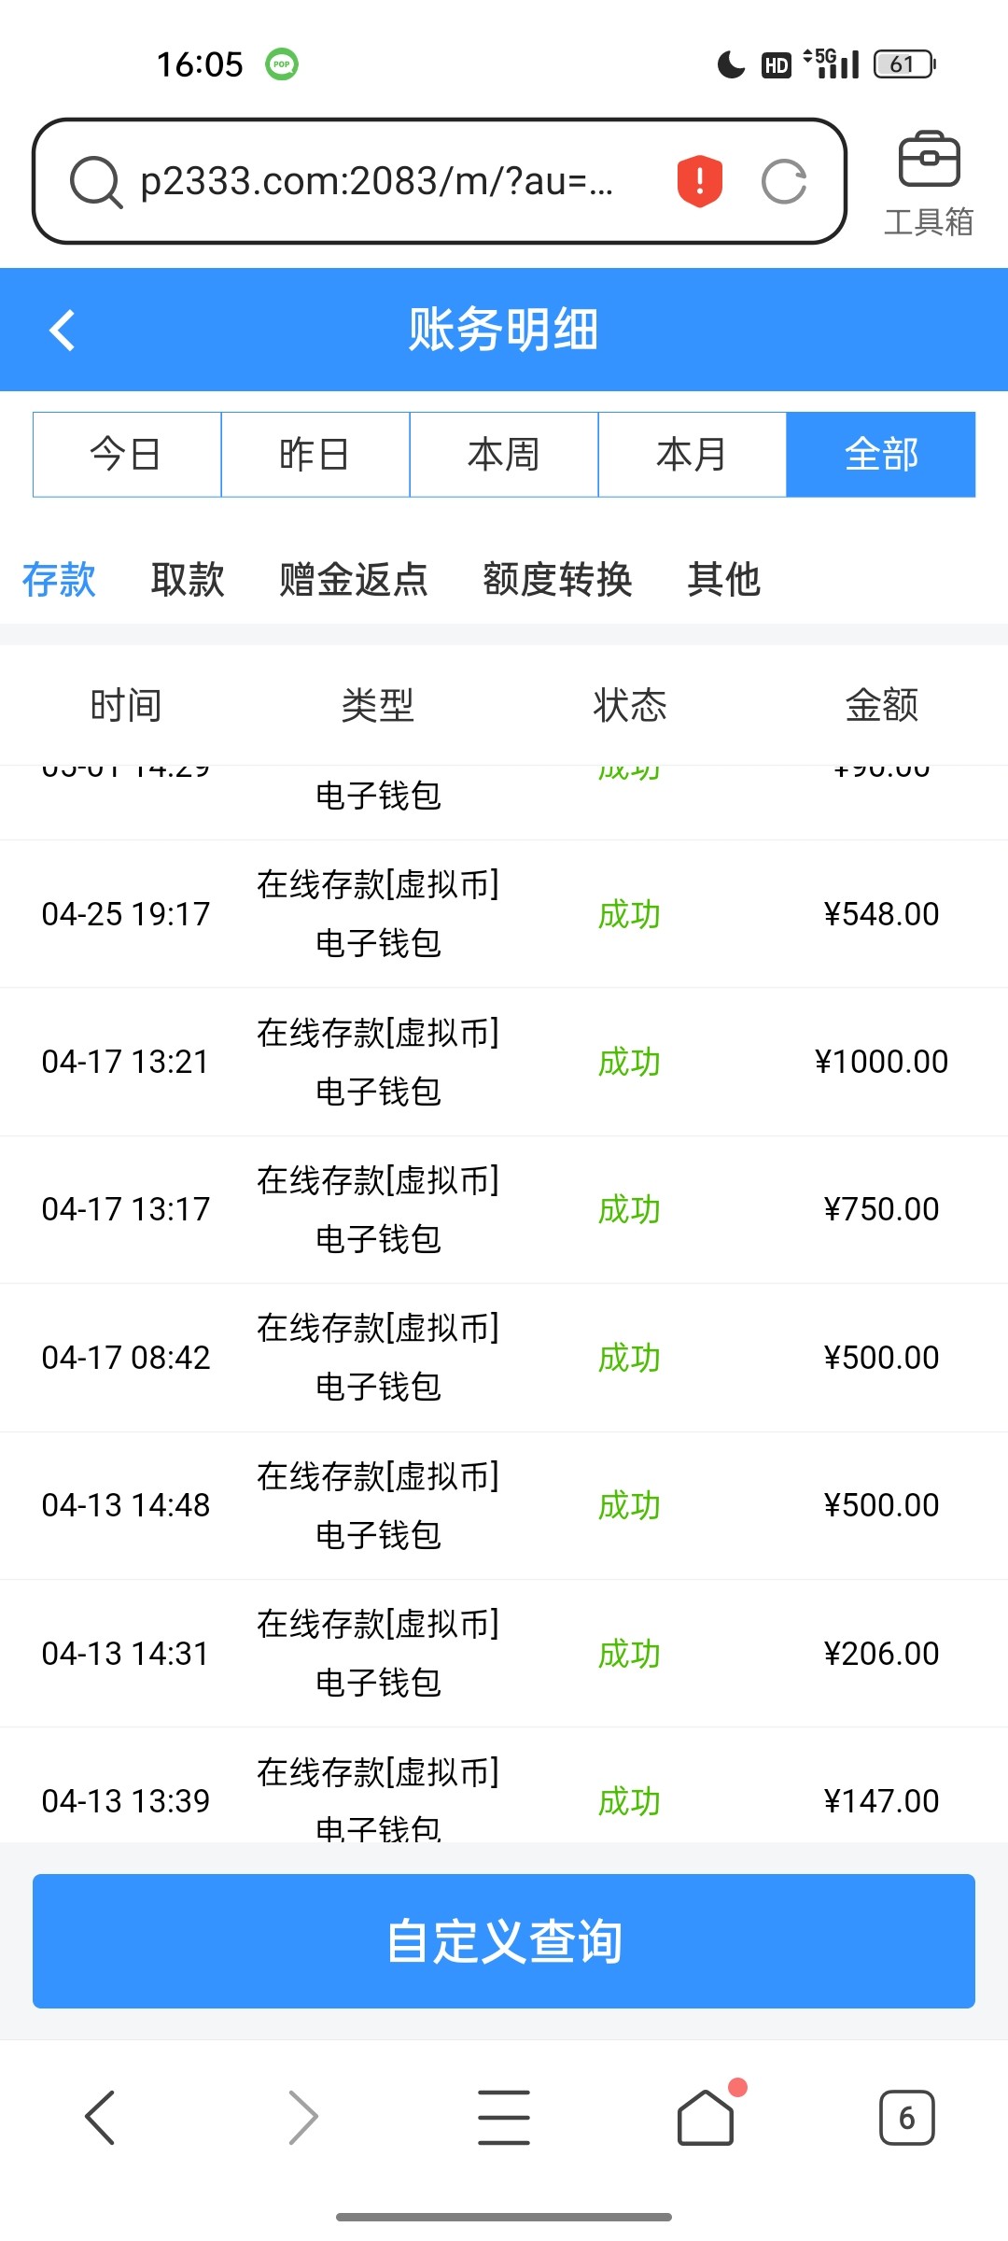1008x2241 pixels.
Task: Open the browser hamburger menu
Action: click(504, 2117)
